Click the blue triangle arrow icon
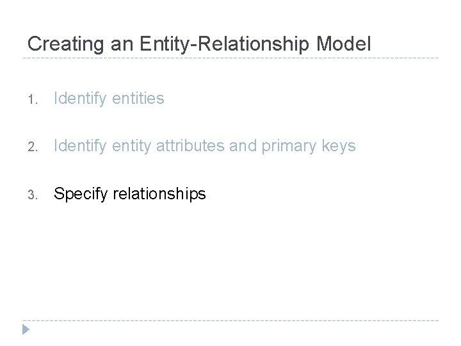Viewport: 461px width, 346px height. pos(26,331)
